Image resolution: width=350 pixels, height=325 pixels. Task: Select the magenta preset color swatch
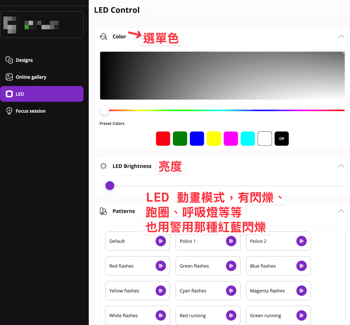[x=231, y=138]
